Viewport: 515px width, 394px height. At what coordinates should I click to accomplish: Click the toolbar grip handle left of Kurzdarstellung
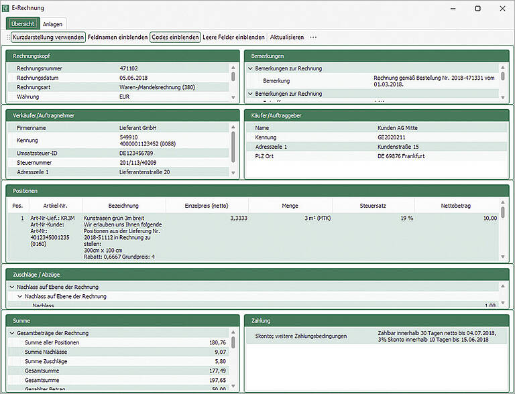(9, 37)
